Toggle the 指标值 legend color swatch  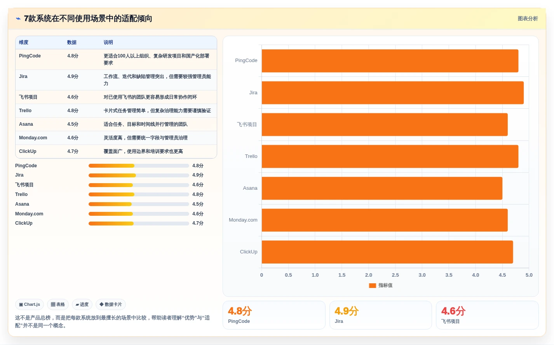372,286
